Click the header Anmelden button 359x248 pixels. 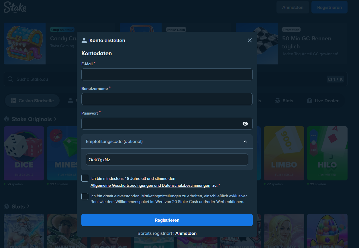(293, 7)
